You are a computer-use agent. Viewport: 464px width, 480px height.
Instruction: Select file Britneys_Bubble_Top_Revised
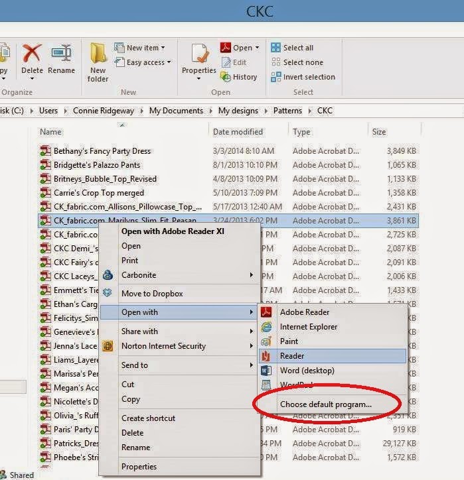tap(105, 179)
